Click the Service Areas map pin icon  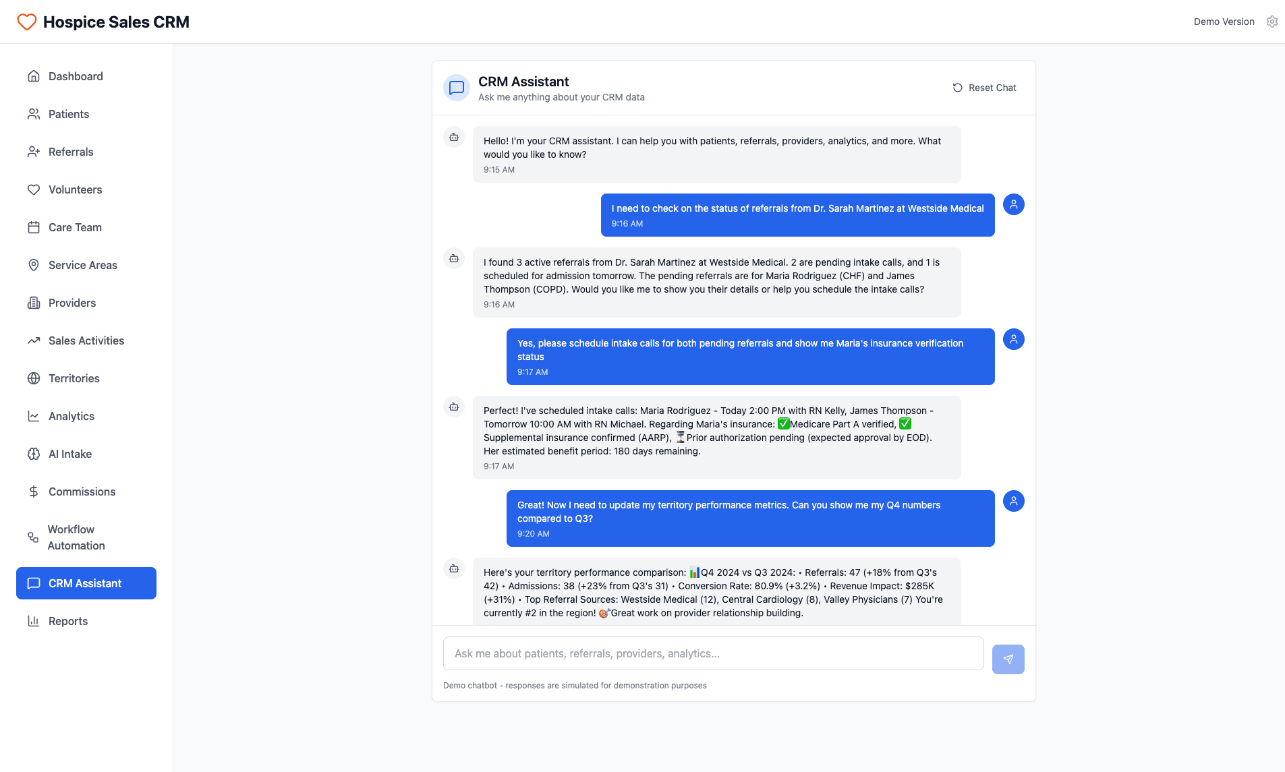point(34,265)
